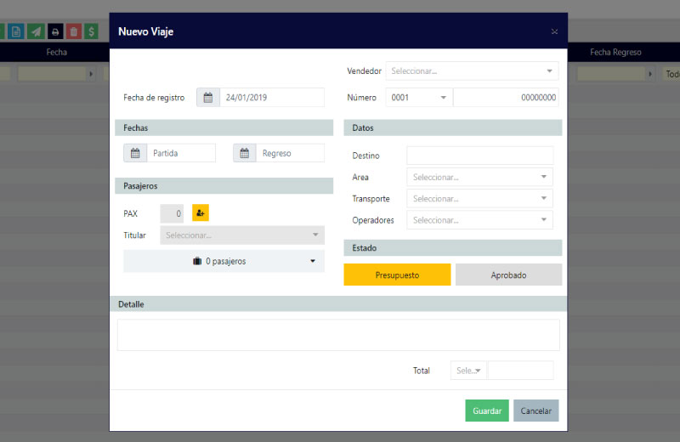680x442 pixels.
Task: Set trip status to Presupuesto
Action: [x=397, y=275]
